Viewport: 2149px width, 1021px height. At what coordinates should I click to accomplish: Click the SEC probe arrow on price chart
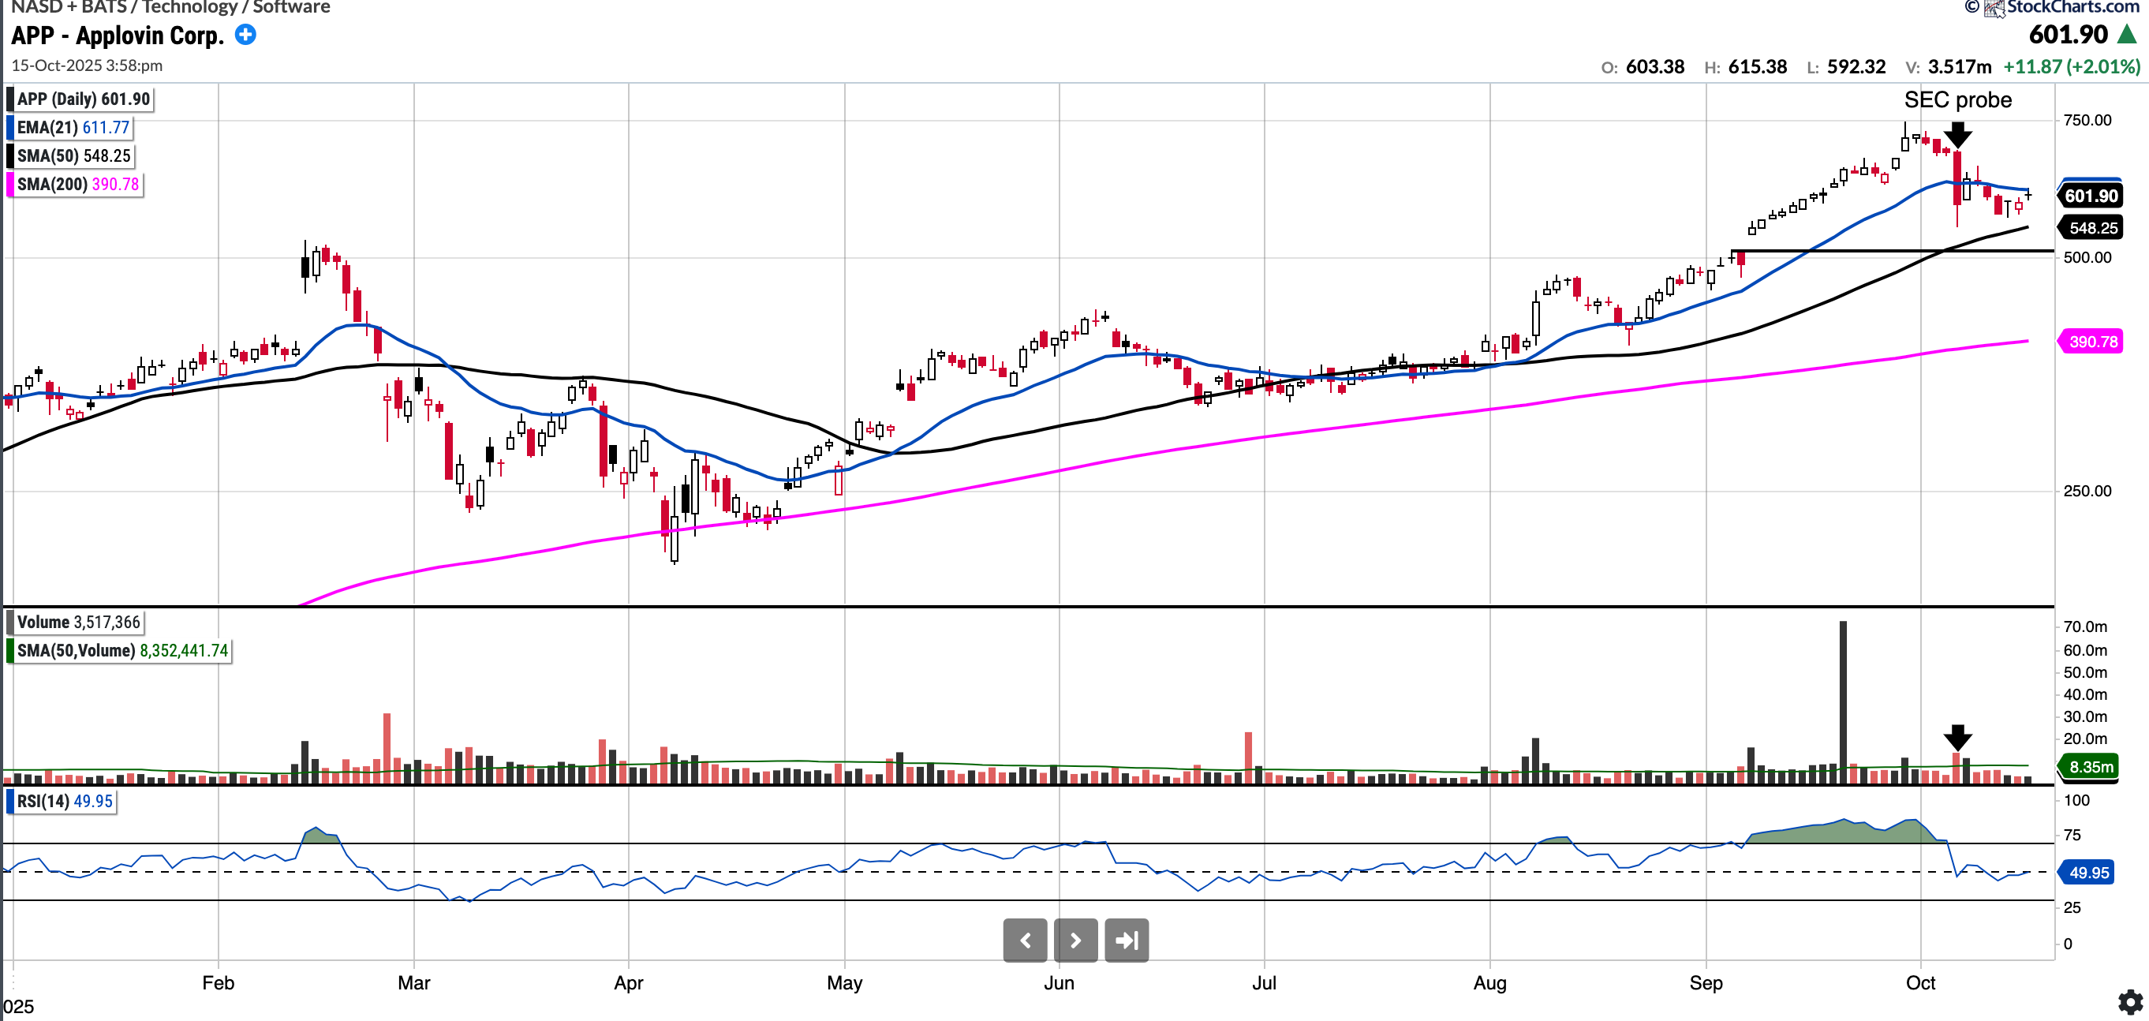(1957, 134)
